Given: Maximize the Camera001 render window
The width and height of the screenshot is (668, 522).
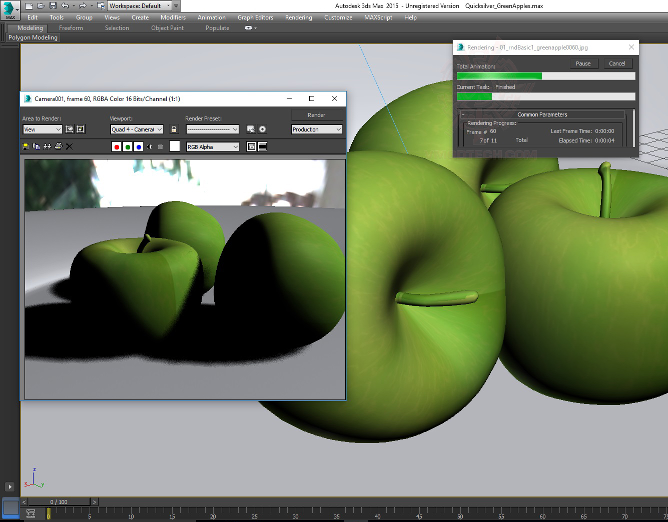Looking at the screenshot, I should coord(312,98).
